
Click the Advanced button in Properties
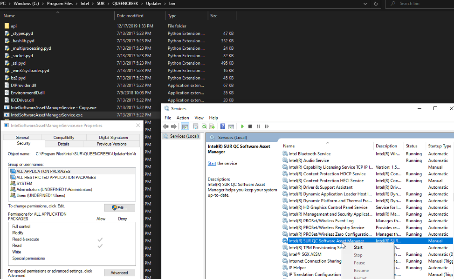pos(119,272)
